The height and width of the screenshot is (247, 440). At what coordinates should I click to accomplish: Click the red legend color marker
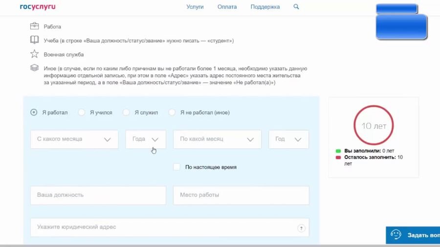tap(338, 157)
